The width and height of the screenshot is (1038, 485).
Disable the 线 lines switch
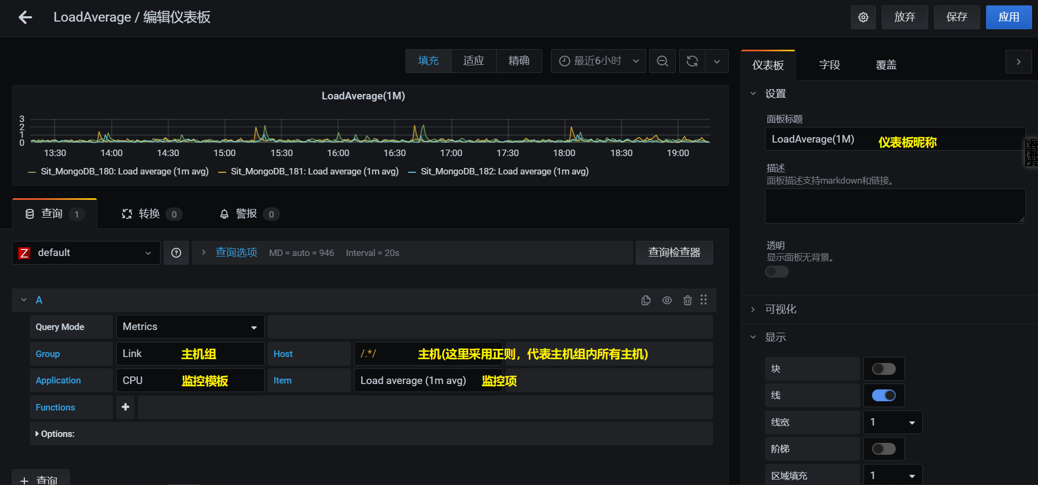tap(884, 395)
